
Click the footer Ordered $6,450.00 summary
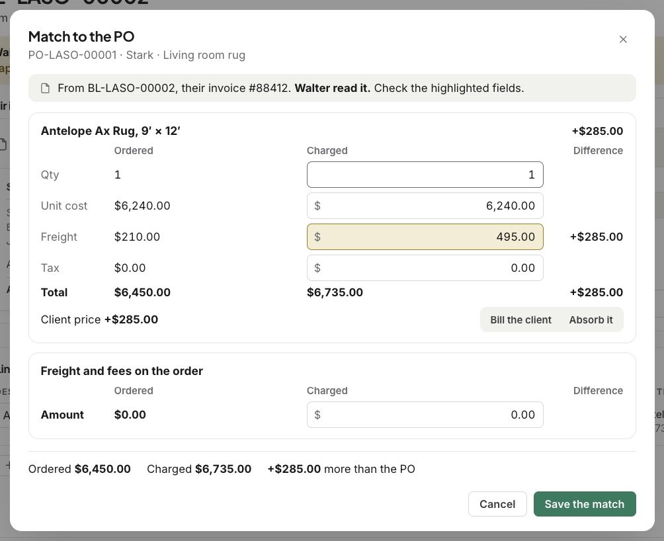(x=79, y=469)
